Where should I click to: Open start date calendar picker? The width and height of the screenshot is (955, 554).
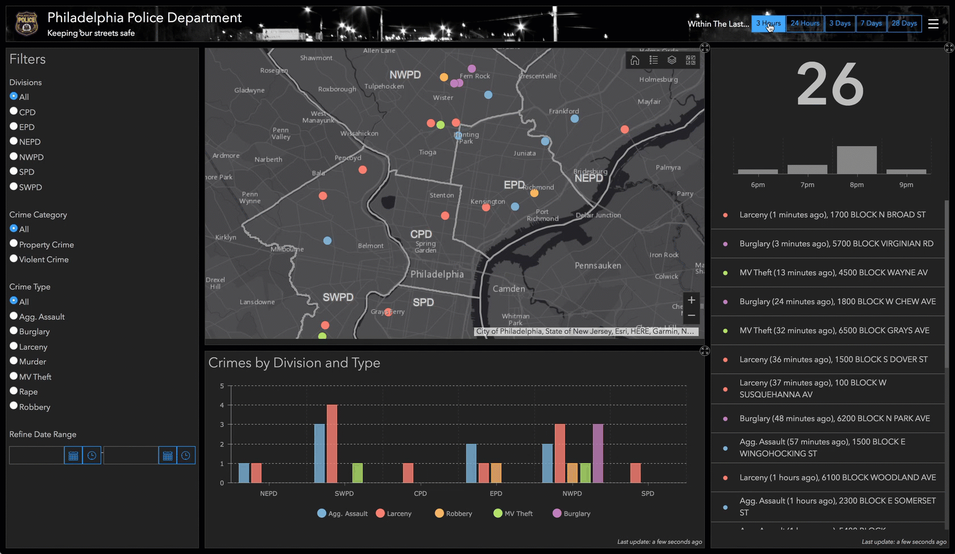pos(73,455)
